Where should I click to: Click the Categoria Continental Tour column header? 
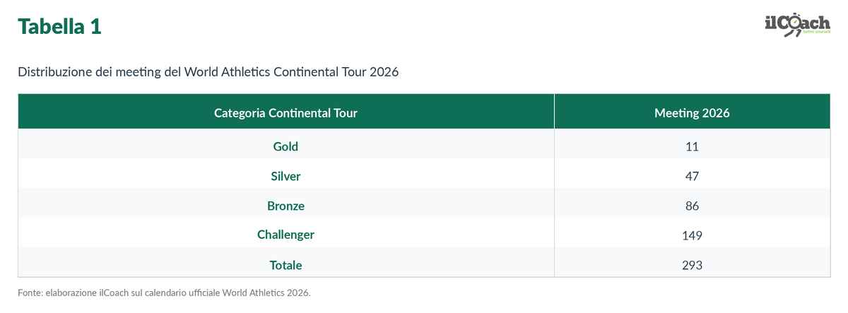click(x=286, y=113)
